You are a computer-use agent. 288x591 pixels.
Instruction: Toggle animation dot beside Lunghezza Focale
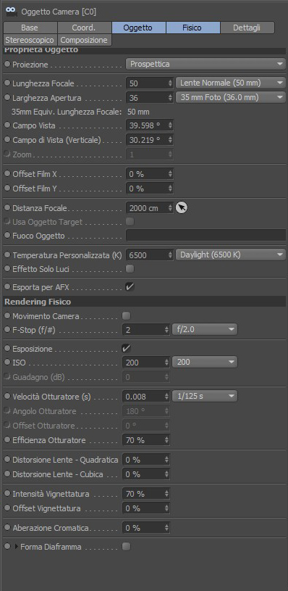pyautogui.click(x=7, y=83)
